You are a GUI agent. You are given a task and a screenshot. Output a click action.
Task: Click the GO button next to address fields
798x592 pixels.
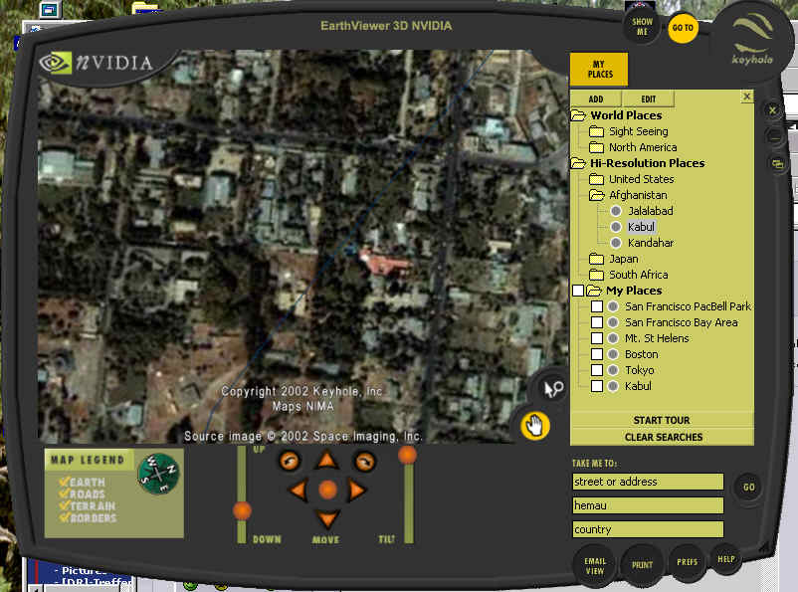click(x=748, y=488)
